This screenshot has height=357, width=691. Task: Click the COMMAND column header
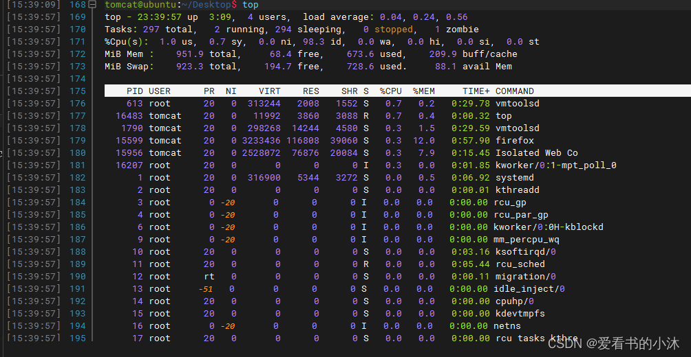pyautogui.click(x=515, y=91)
